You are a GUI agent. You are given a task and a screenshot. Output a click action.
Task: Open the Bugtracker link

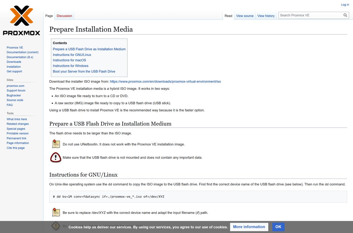14,95
